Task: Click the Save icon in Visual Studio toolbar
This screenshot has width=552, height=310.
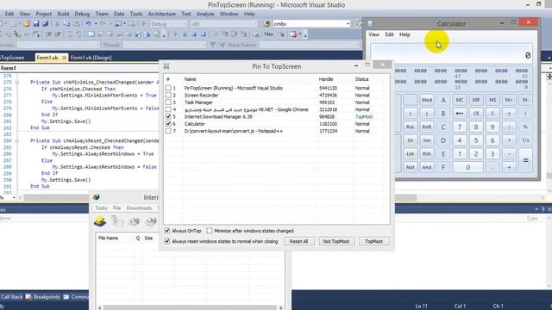Action: coord(36,24)
